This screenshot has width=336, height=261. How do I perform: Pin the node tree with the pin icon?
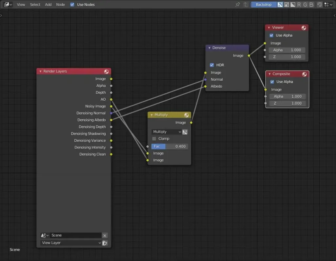[238, 5]
